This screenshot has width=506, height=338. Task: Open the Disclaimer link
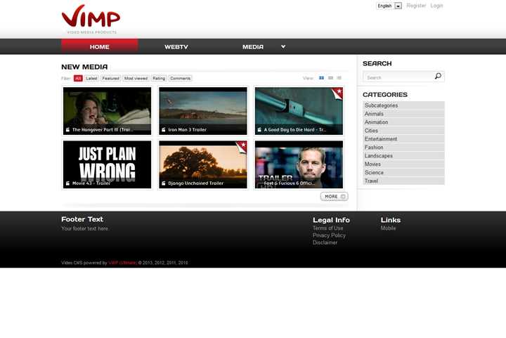point(325,242)
